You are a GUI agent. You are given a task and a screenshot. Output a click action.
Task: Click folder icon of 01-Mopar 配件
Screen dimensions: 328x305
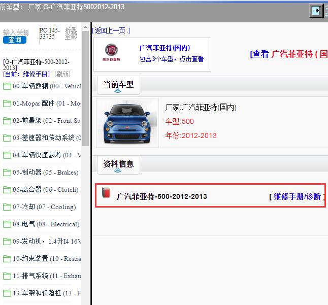(7, 104)
